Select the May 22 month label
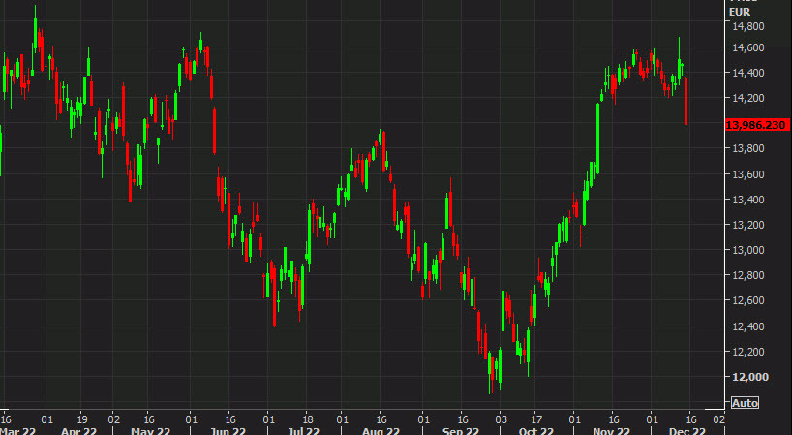This screenshot has width=792, height=435. 150,431
